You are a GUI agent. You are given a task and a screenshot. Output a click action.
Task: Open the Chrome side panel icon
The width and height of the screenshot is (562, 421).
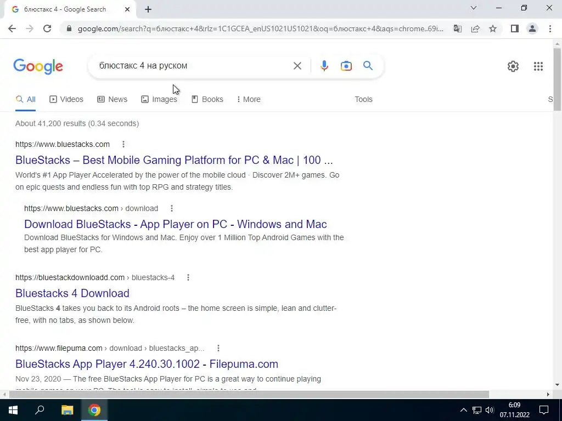point(515,29)
